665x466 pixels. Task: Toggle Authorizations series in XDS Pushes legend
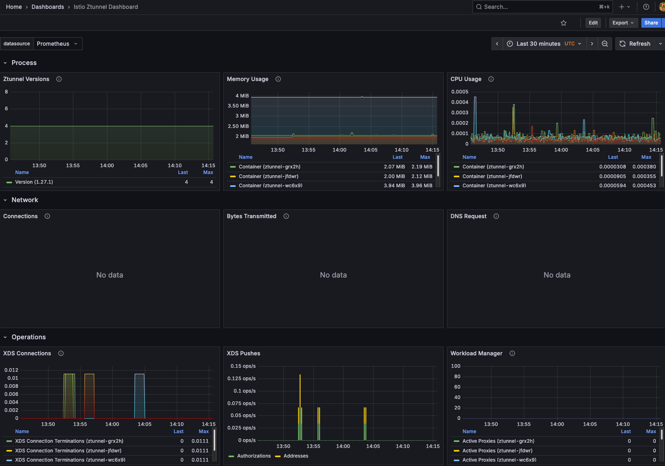[254, 456]
